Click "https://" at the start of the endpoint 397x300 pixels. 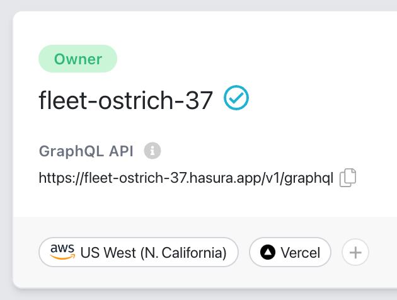click(x=61, y=178)
